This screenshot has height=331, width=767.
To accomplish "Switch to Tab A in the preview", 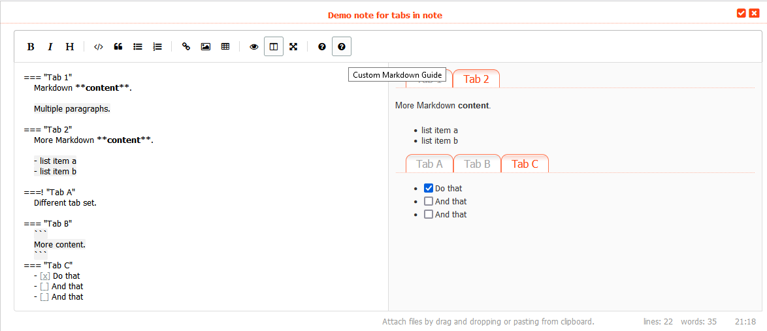I will (429, 164).
